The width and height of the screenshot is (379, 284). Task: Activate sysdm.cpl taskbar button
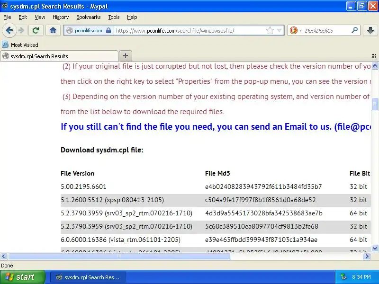88,277
